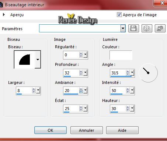Toggle the Aperçu de l'image checkbox
The width and height of the screenshot is (167, 141).
coord(119,15)
